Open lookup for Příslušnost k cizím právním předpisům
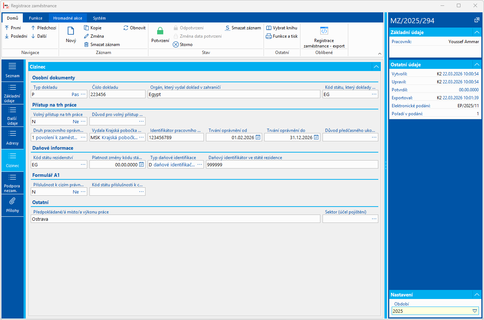This screenshot has height=320, width=484. (x=83, y=192)
